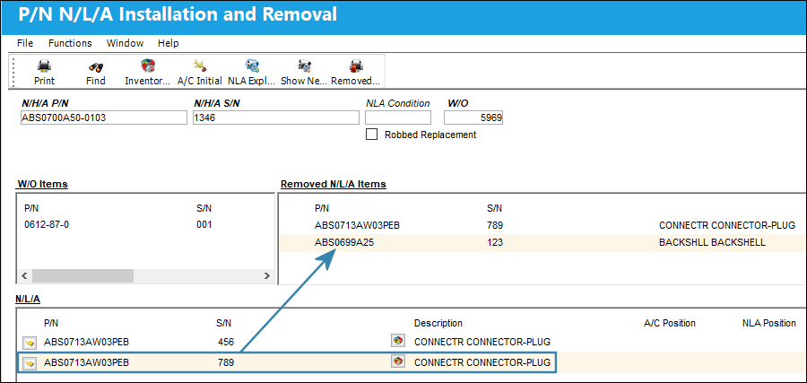This screenshot has height=383, width=807.
Task: Select removed item ABS0713AW03PEB S/N 789
Action: [542, 225]
